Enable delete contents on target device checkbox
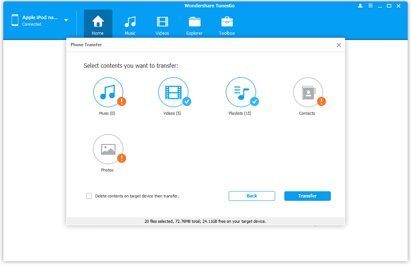Image resolution: width=411 pixels, height=266 pixels. coord(89,196)
